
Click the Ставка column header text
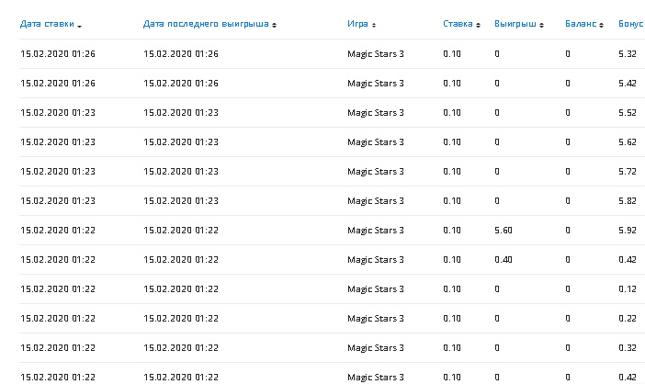(x=458, y=24)
